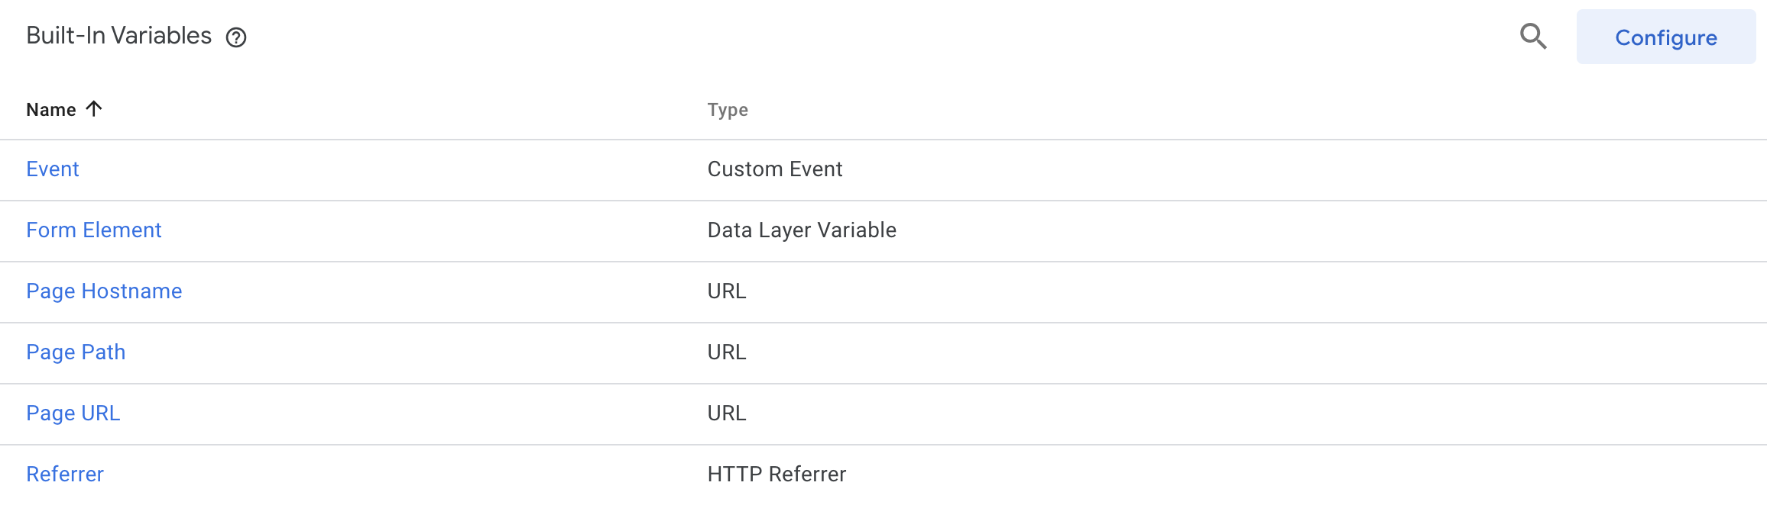The height and width of the screenshot is (505, 1767).
Task: Open the Referrer variable link
Action: click(65, 474)
